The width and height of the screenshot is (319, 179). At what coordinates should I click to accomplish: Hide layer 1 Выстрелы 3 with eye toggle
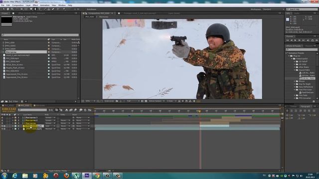tap(2, 117)
